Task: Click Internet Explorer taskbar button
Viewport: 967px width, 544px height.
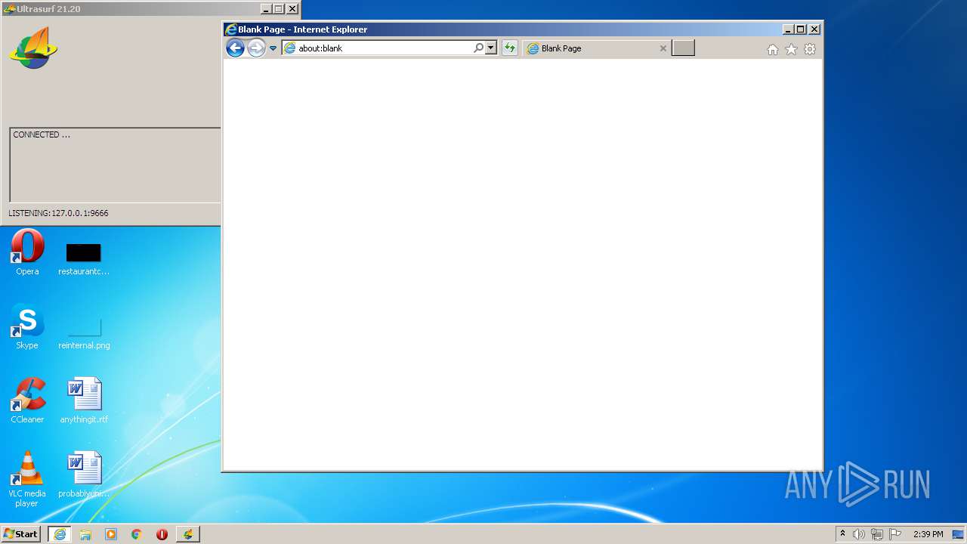Action: click(60, 534)
